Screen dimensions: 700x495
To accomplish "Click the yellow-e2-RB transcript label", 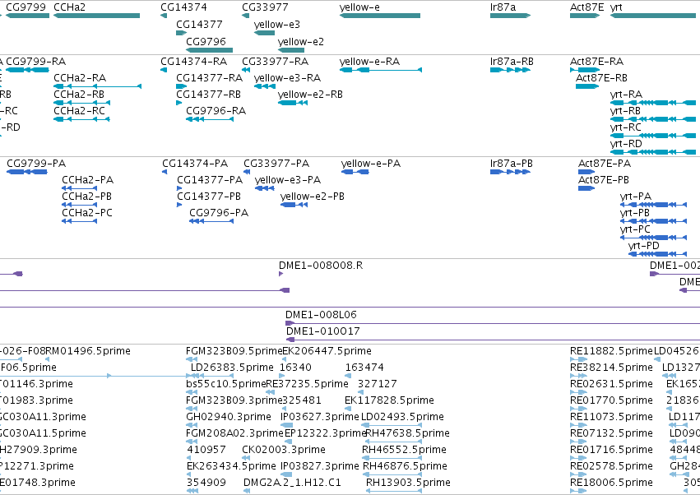I will coord(310,95).
